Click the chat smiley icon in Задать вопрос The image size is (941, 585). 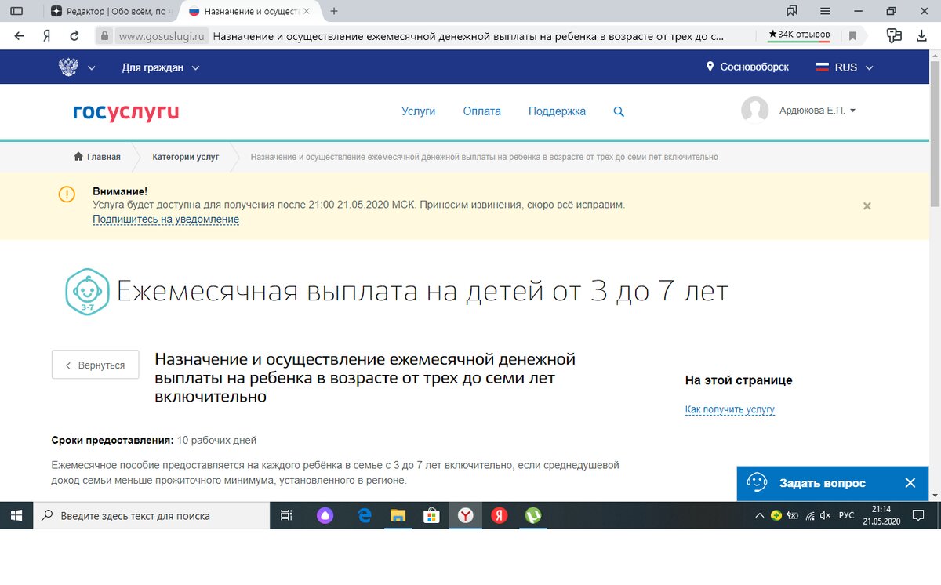pos(757,483)
